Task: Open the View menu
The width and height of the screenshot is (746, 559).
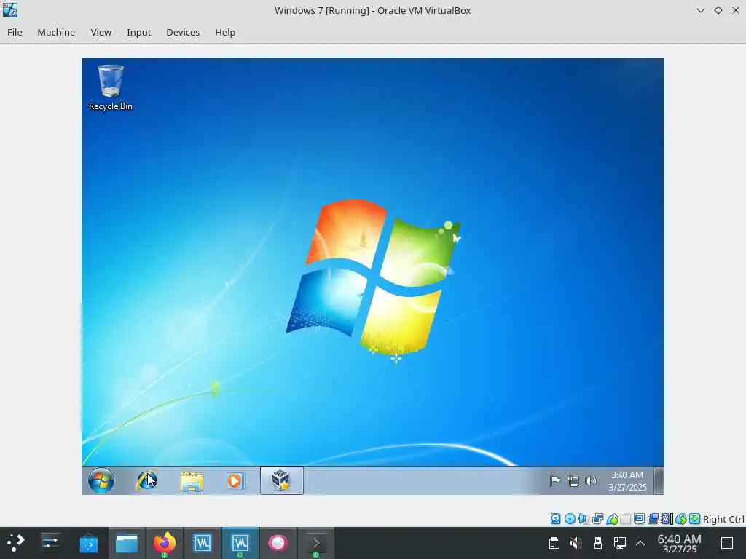Action: click(x=101, y=32)
